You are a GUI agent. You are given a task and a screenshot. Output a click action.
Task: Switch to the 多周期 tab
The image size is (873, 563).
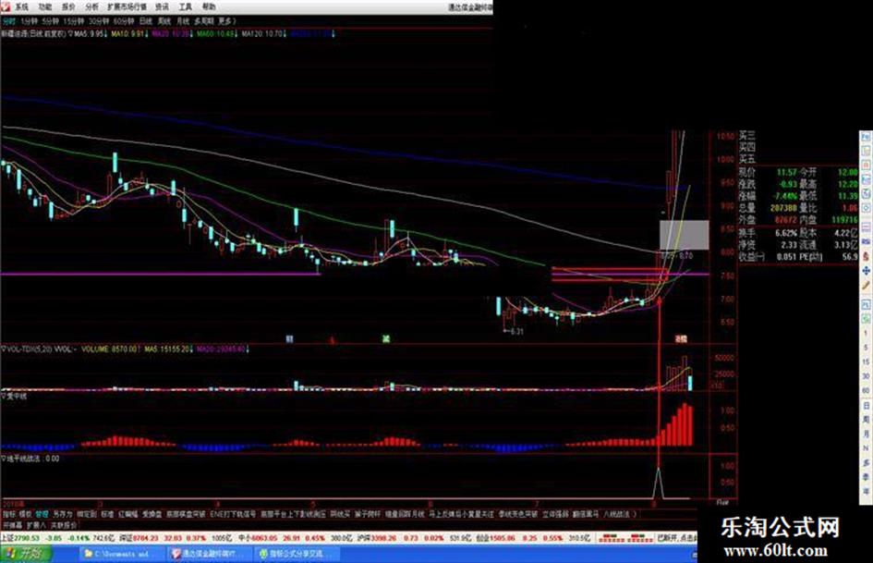click(x=204, y=21)
